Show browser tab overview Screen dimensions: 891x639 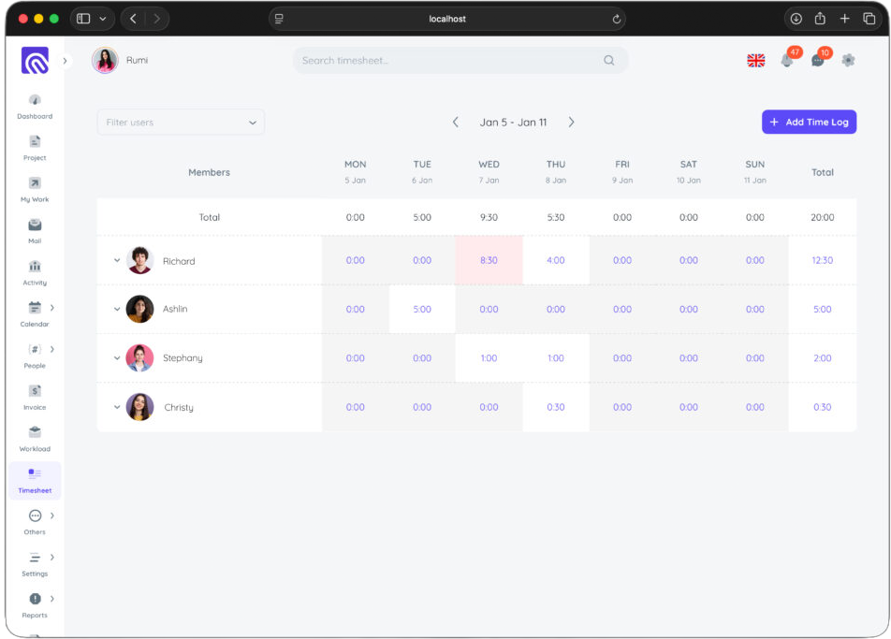point(869,19)
